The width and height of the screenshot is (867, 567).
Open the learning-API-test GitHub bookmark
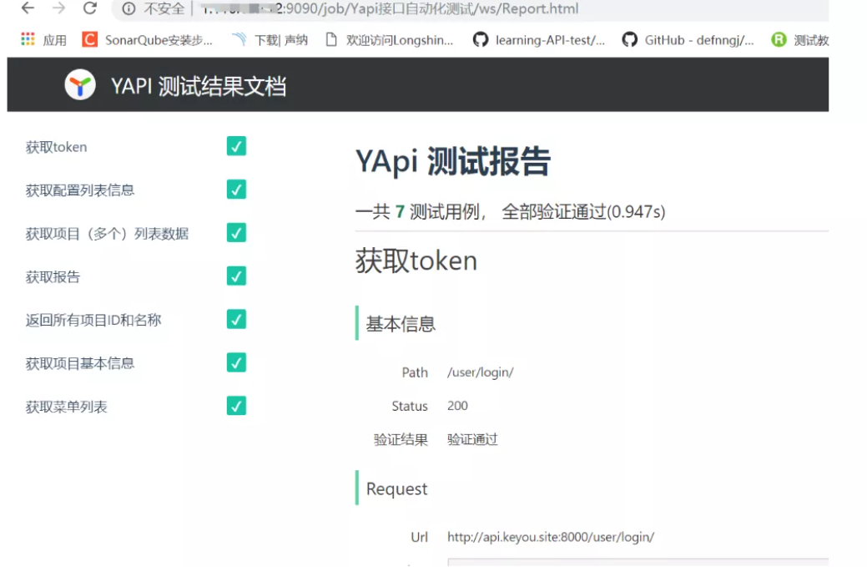(539, 39)
